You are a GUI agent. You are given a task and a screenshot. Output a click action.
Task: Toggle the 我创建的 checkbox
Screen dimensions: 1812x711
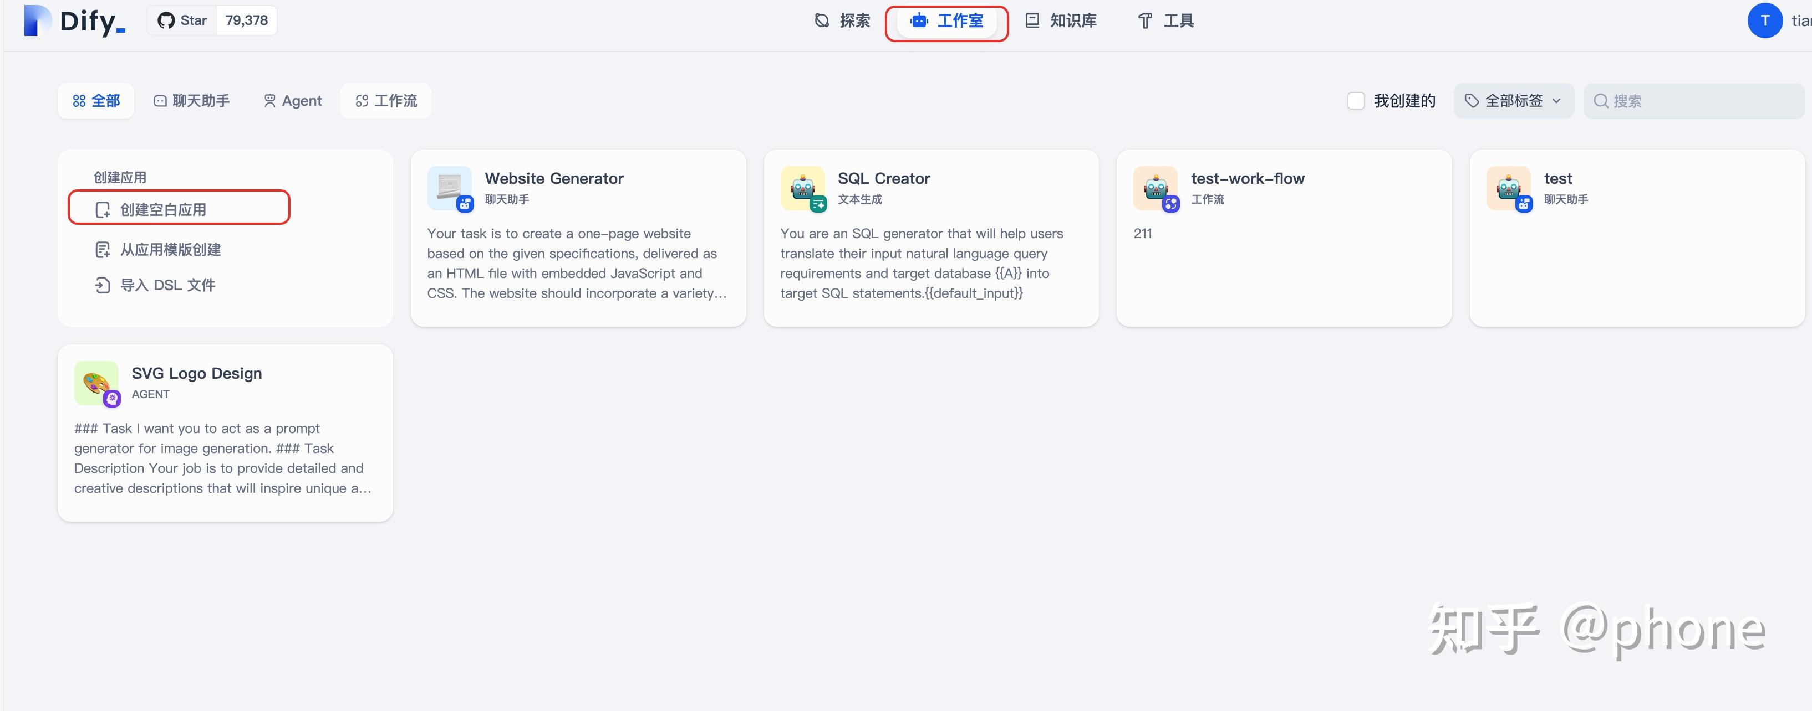pos(1356,101)
